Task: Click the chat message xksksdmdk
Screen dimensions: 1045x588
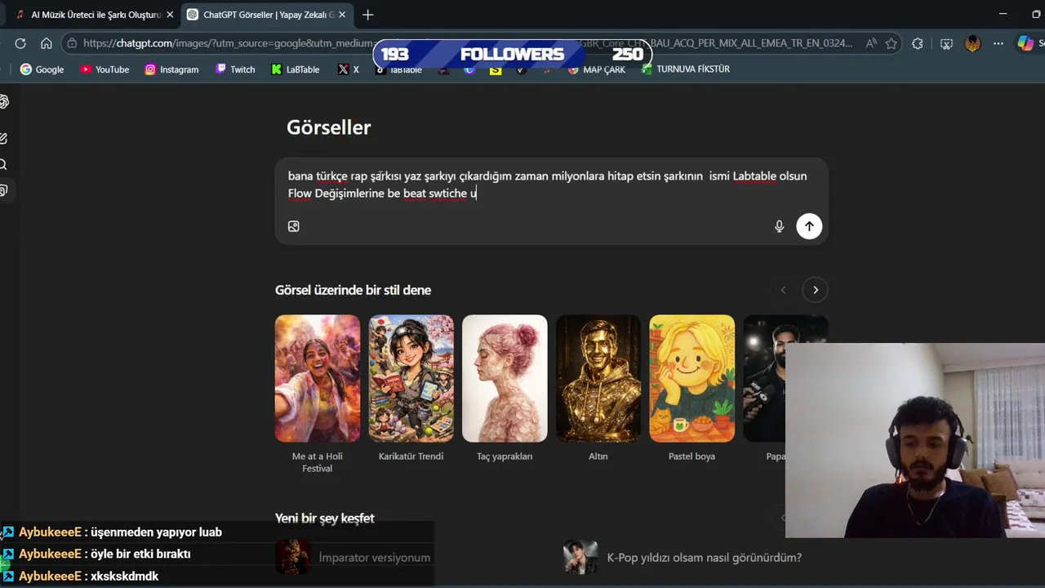Action: click(x=124, y=576)
